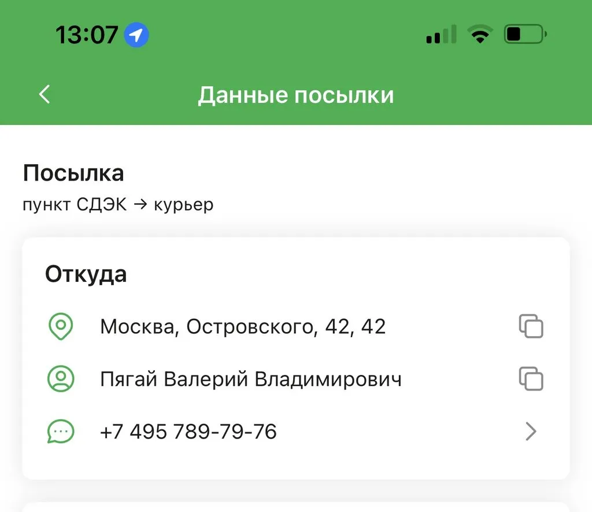Viewport: 592px width, 512px height.
Task: Tap the cellular signal bars icon
Action: click(441, 35)
